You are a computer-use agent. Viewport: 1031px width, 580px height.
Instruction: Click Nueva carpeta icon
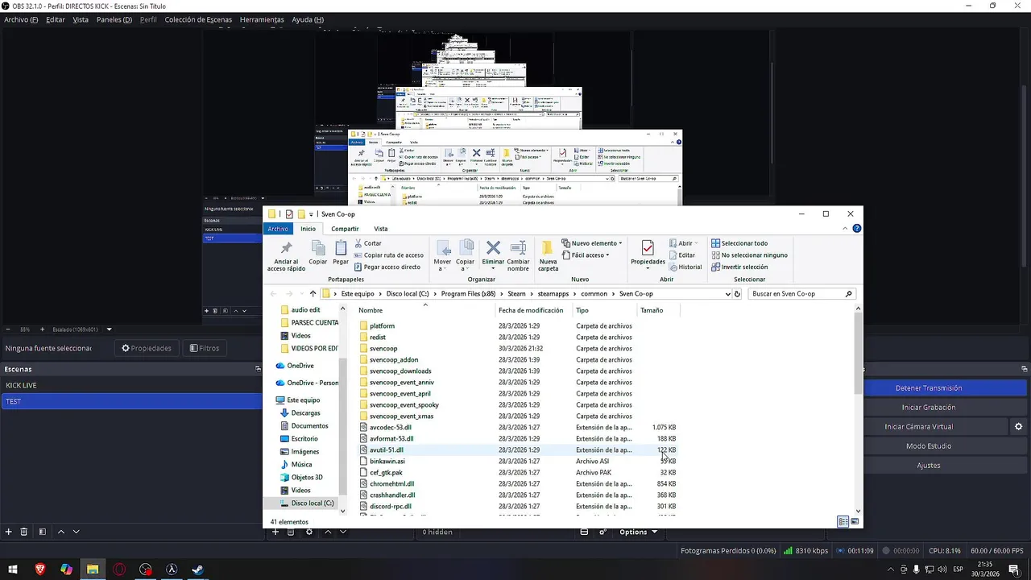pyautogui.click(x=548, y=248)
